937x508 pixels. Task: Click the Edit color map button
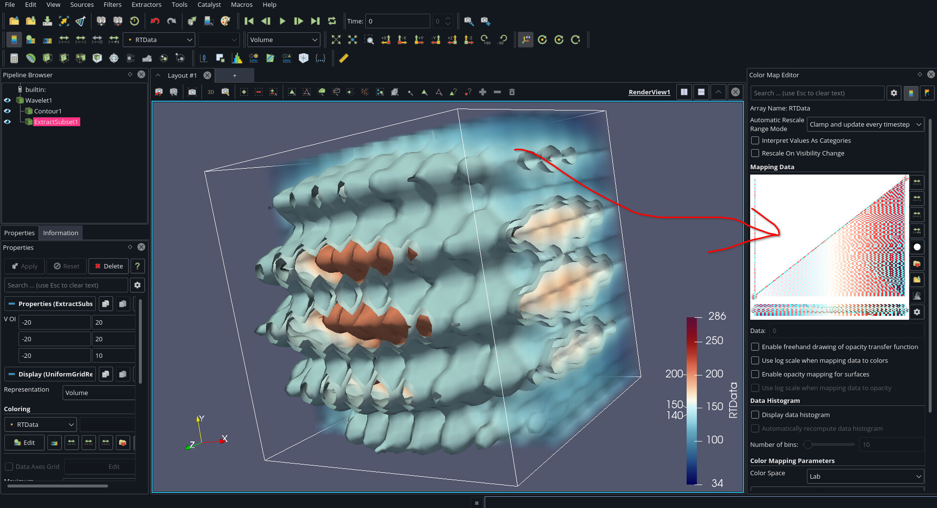(24, 442)
